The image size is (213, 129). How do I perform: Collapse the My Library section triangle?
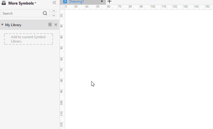(2, 25)
